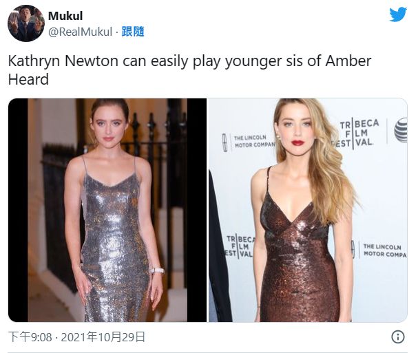
Task: Open Mukul's round profile avatar
Action: pyautogui.click(x=26, y=23)
